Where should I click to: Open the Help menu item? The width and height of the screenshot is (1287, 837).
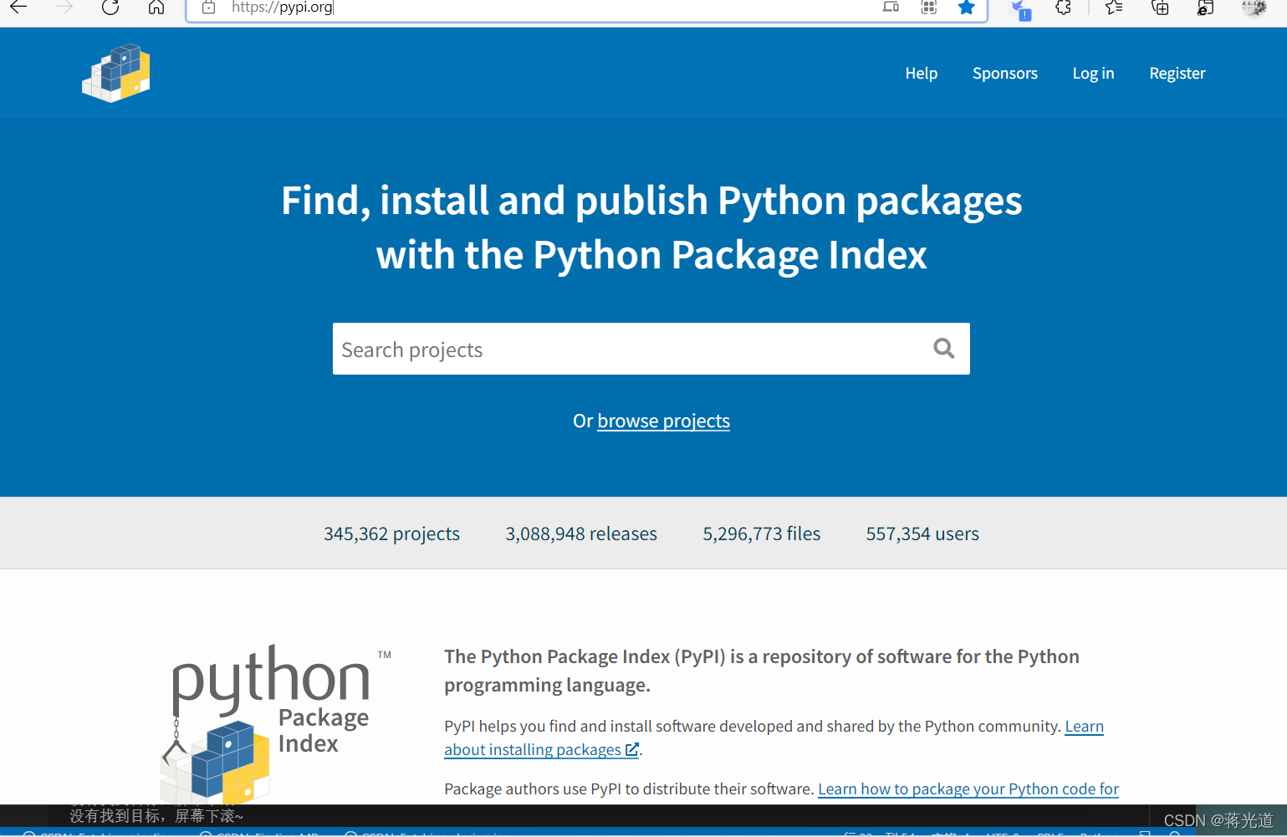pos(921,73)
